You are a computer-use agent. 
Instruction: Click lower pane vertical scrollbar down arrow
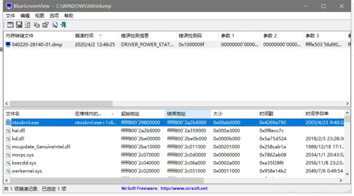(x=347, y=174)
